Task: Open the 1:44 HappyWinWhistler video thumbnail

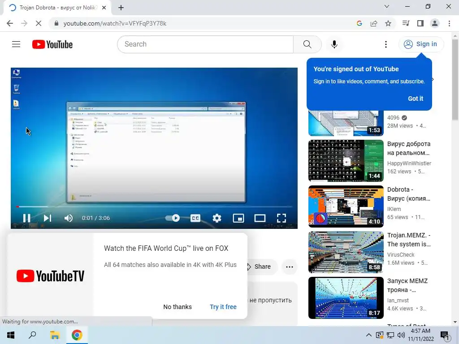Action: pyautogui.click(x=346, y=161)
